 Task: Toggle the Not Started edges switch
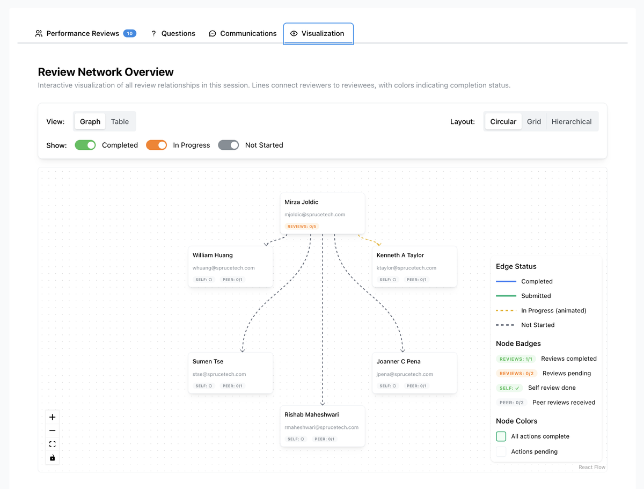click(229, 145)
